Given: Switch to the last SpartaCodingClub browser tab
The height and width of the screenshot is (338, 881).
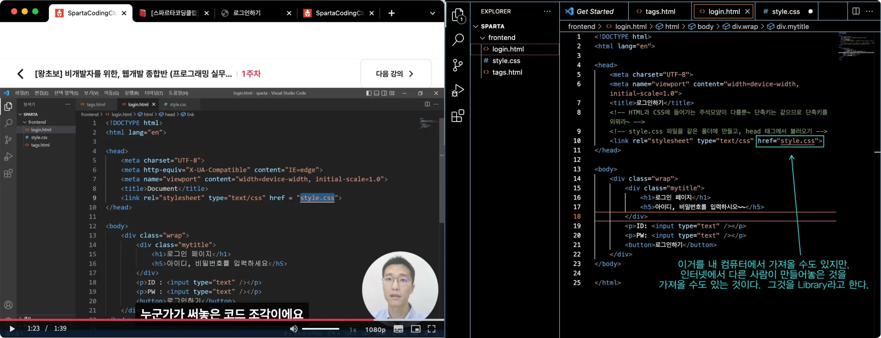Looking at the screenshot, I should point(340,13).
